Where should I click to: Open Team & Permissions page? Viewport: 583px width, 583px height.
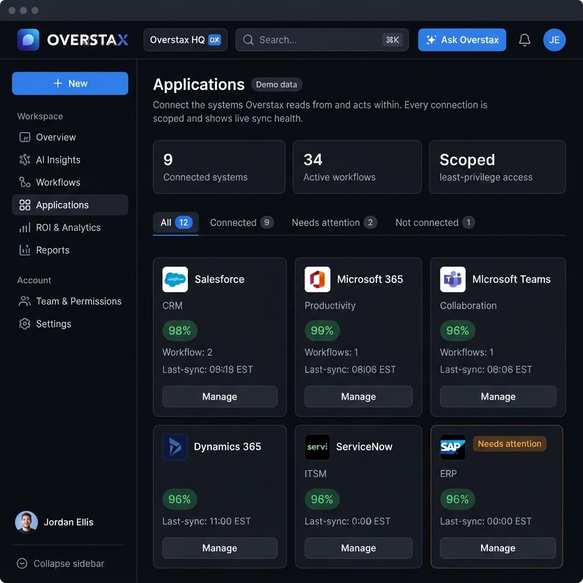click(x=70, y=301)
